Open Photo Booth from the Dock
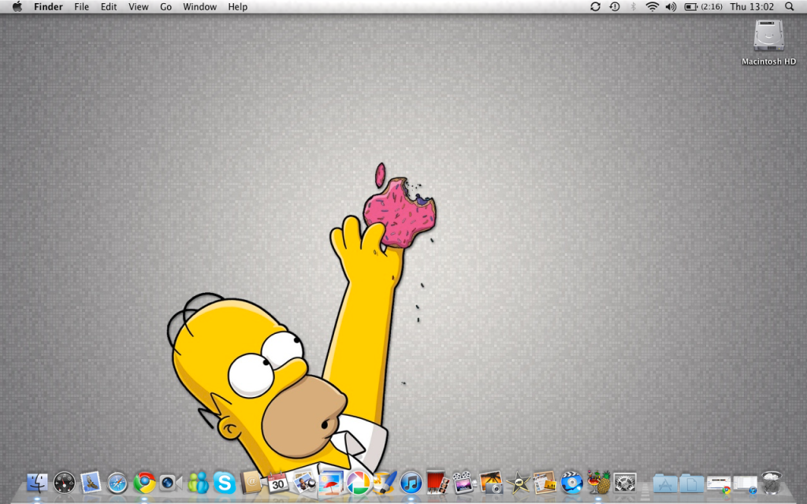This screenshot has height=504, width=807. (x=437, y=483)
